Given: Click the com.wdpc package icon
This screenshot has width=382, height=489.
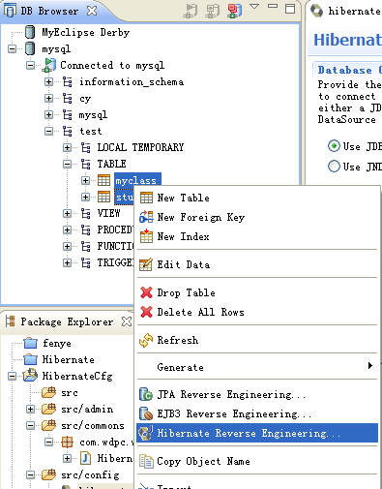Looking at the screenshot, I should click(67, 442).
